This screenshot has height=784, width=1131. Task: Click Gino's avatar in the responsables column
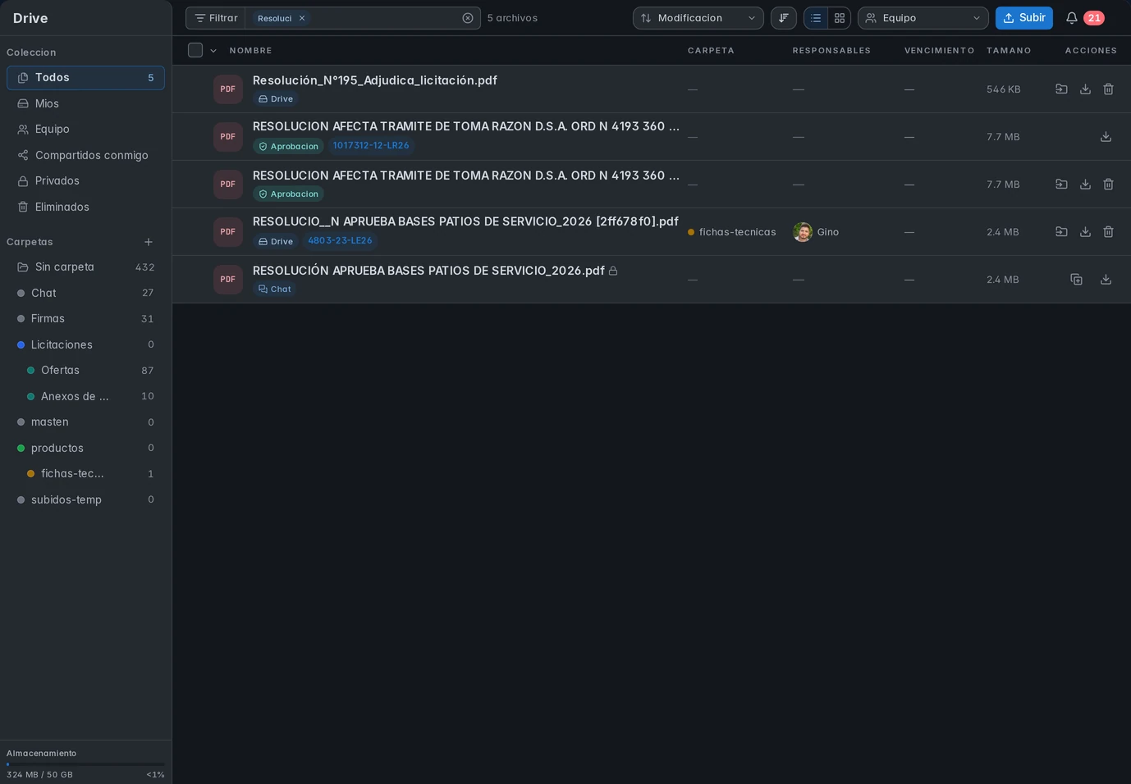pyautogui.click(x=803, y=232)
